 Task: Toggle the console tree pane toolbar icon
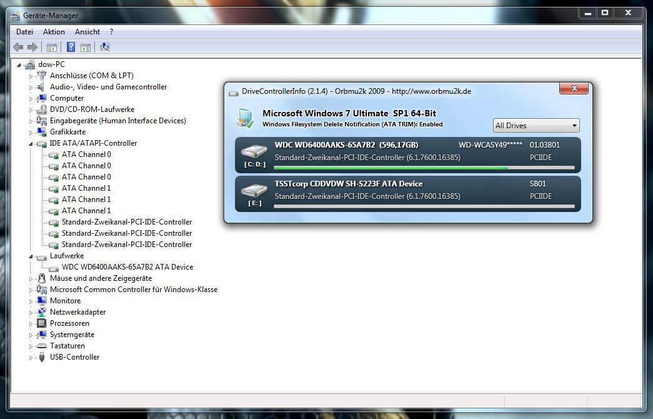click(52, 48)
